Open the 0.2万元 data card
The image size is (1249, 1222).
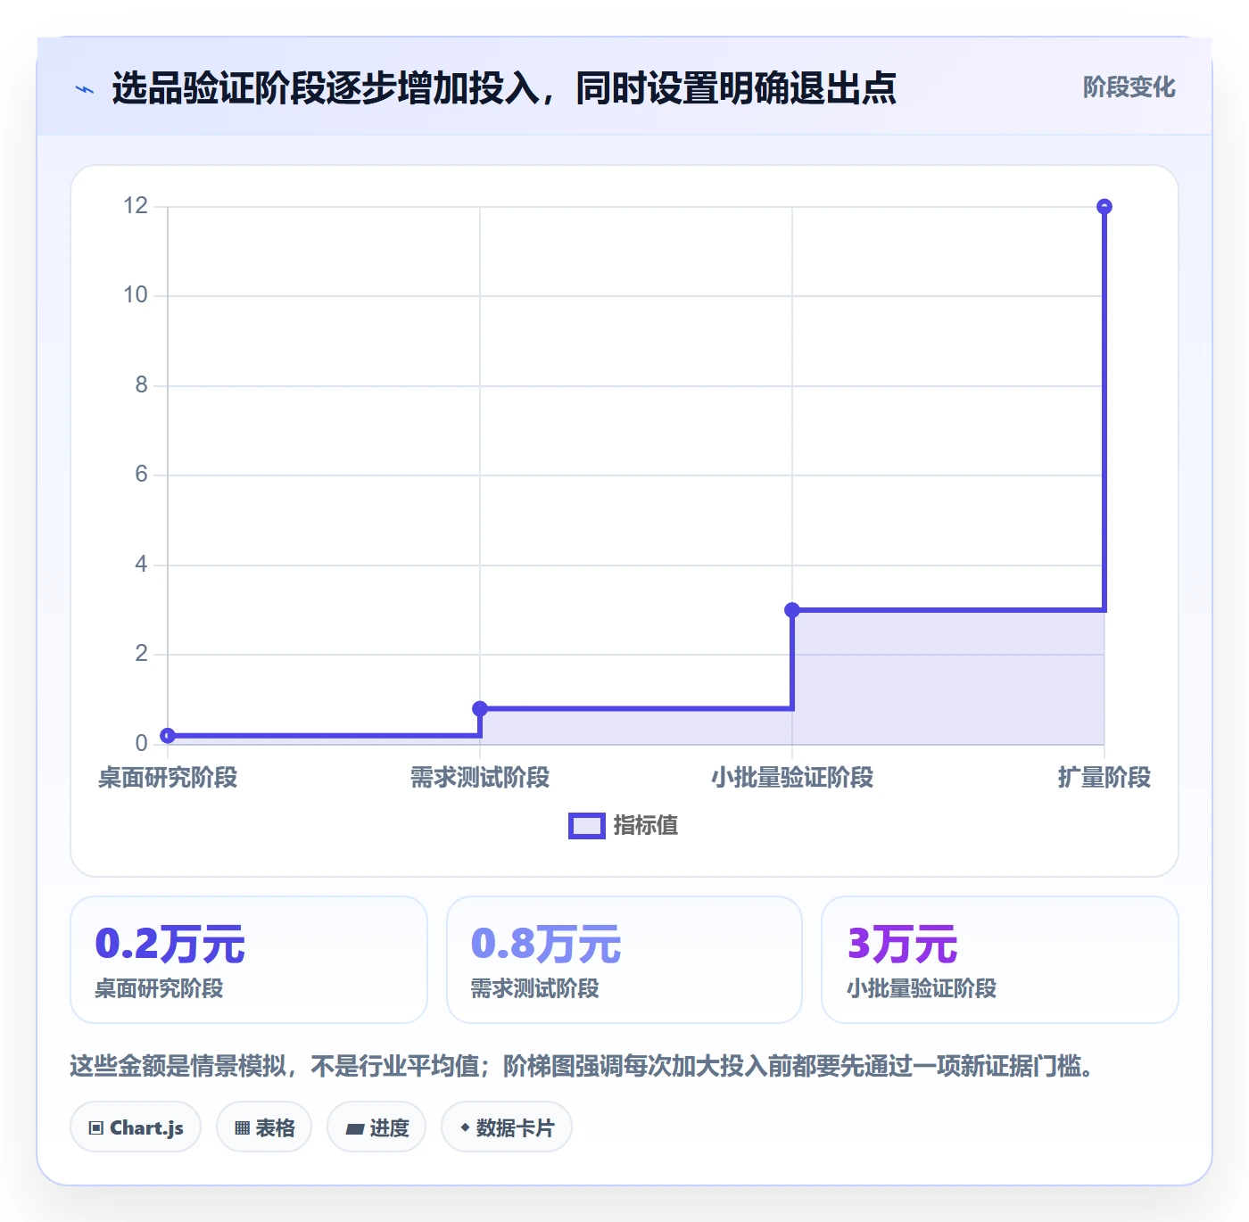[x=249, y=960]
